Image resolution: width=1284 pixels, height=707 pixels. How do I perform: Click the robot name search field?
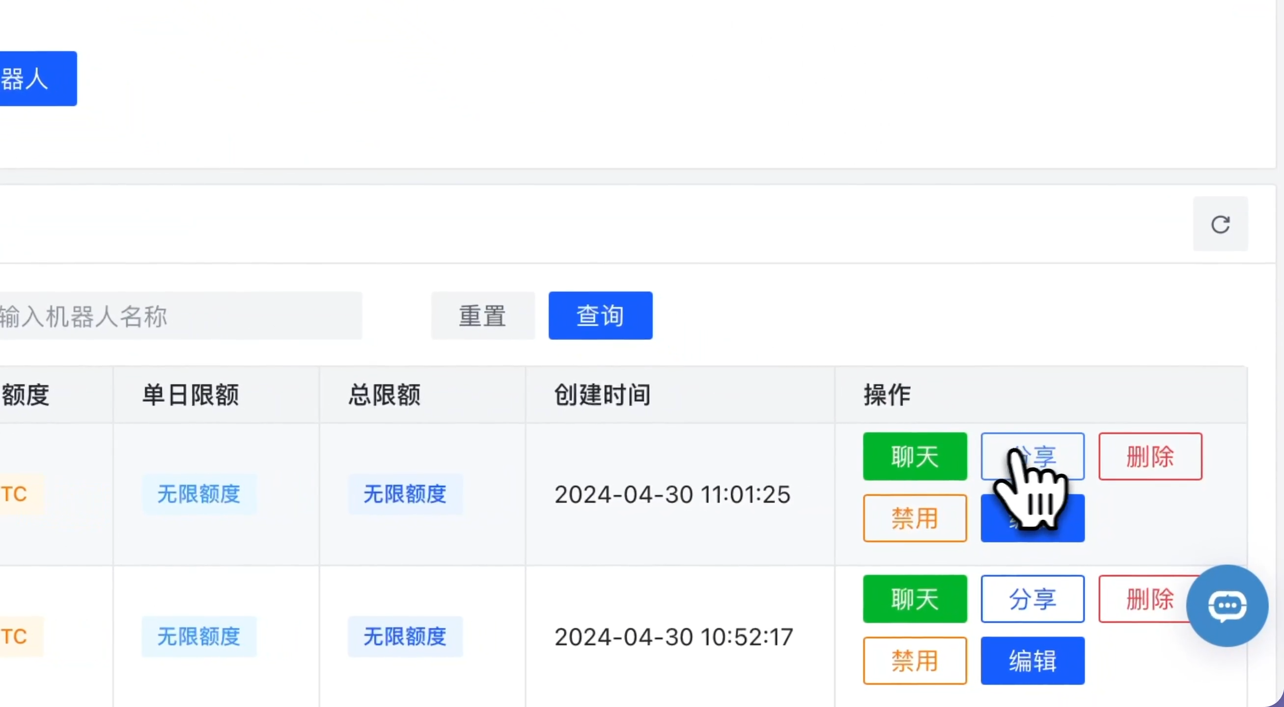click(179, 316)
